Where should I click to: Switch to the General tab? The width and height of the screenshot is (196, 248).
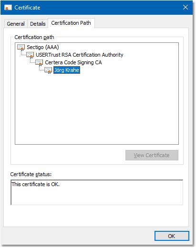pos(16,24)
